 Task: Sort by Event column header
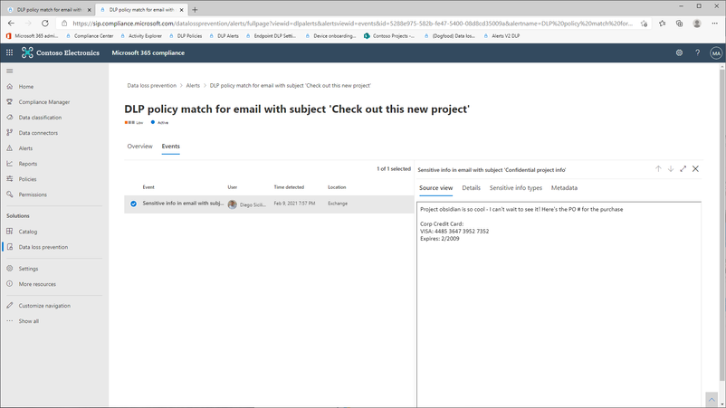148,187
